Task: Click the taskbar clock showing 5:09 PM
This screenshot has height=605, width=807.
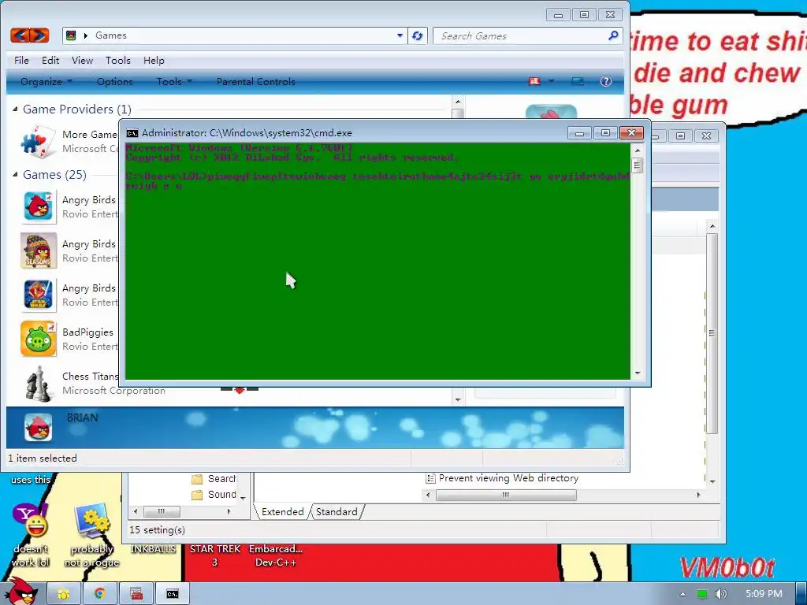Action: click(x=764, y=594)
